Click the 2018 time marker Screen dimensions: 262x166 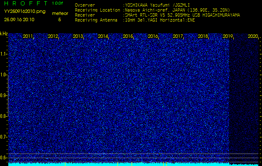pos(203,36)
